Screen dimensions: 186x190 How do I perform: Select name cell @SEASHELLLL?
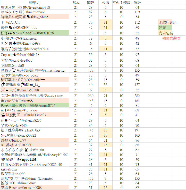[35, 28]
